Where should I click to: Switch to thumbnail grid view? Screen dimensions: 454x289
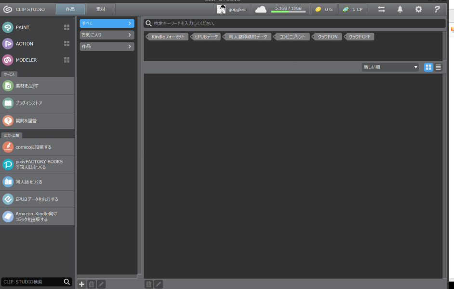[x=428, y=67]
